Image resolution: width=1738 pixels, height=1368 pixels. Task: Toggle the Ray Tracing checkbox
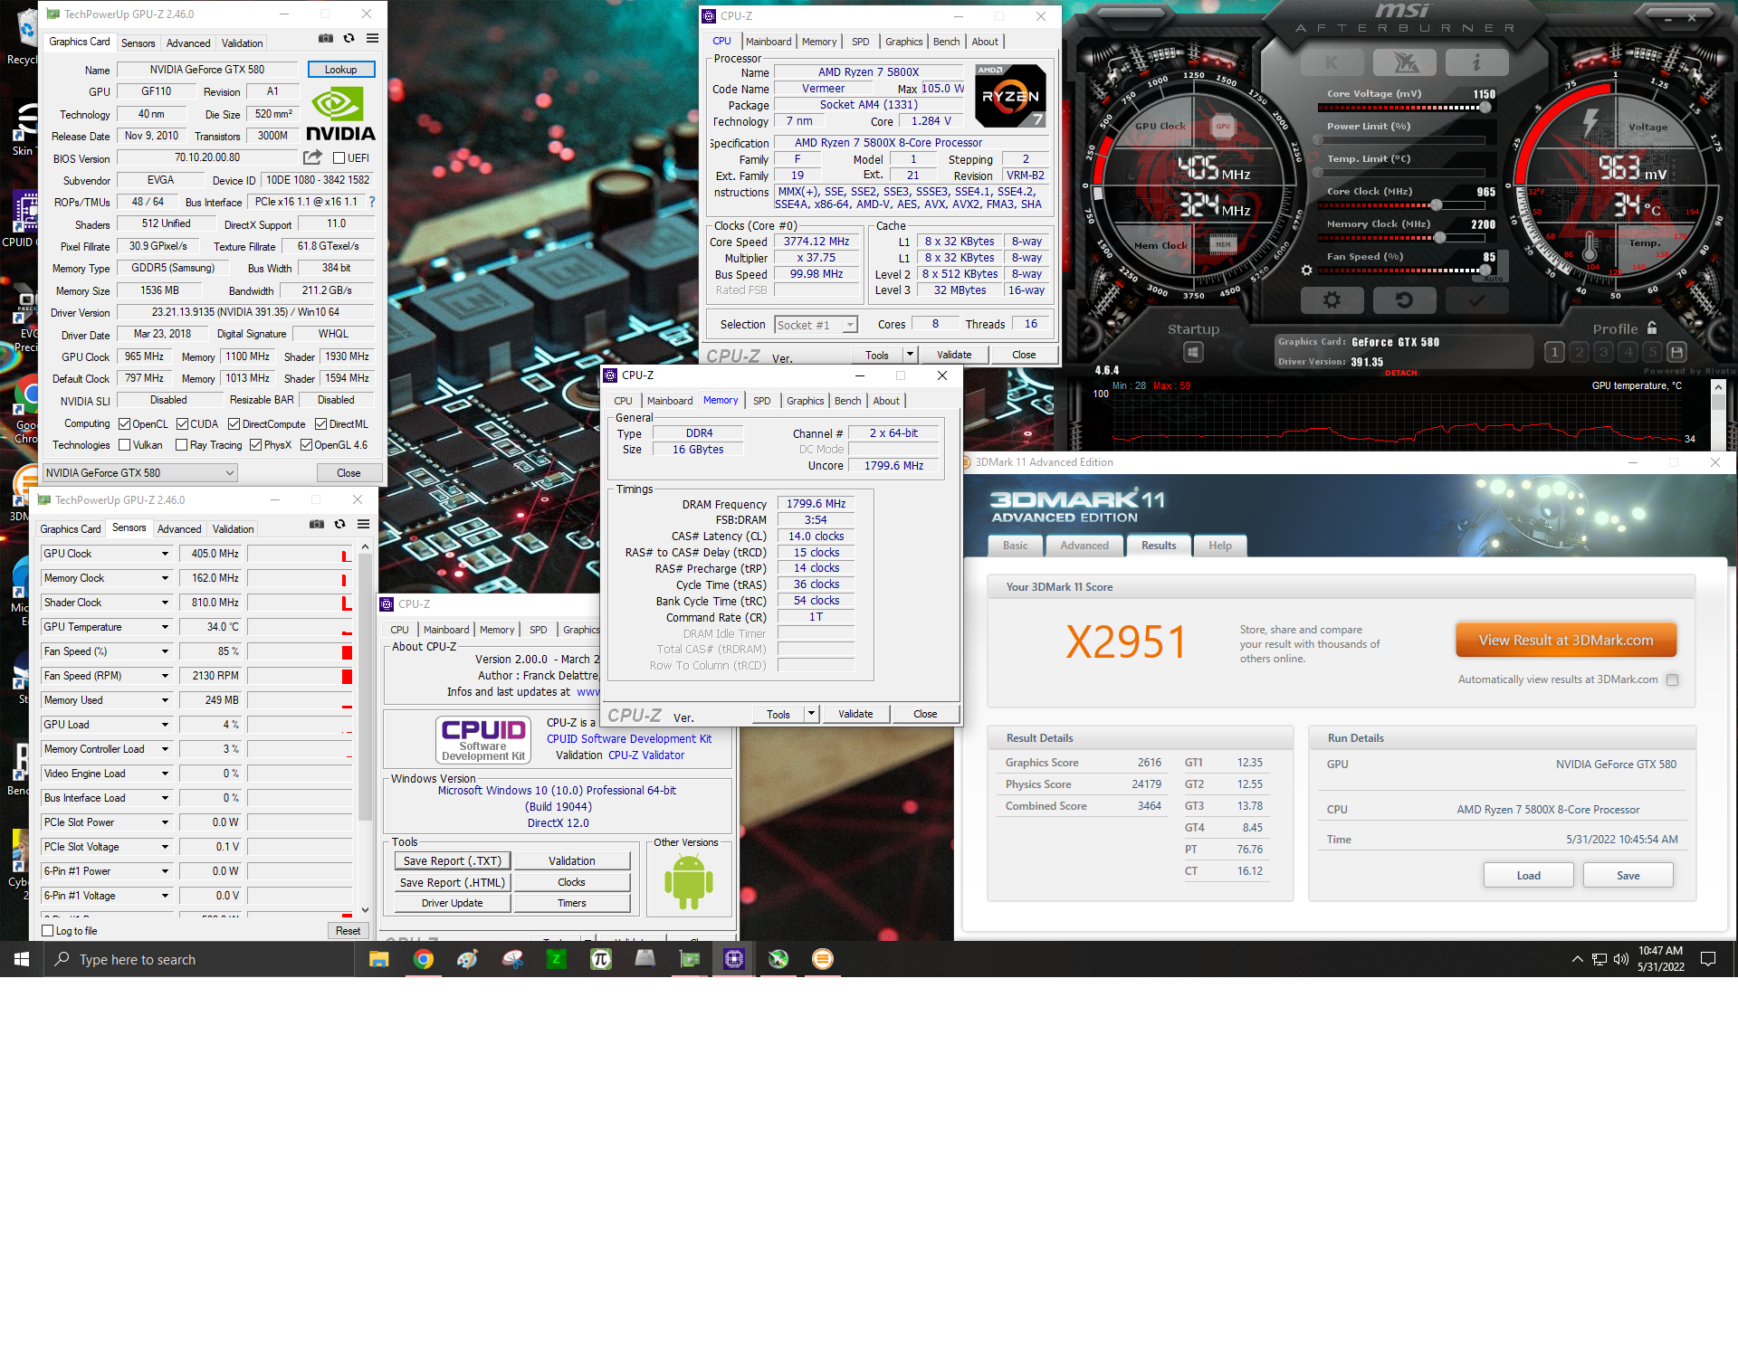pos(181,444)
